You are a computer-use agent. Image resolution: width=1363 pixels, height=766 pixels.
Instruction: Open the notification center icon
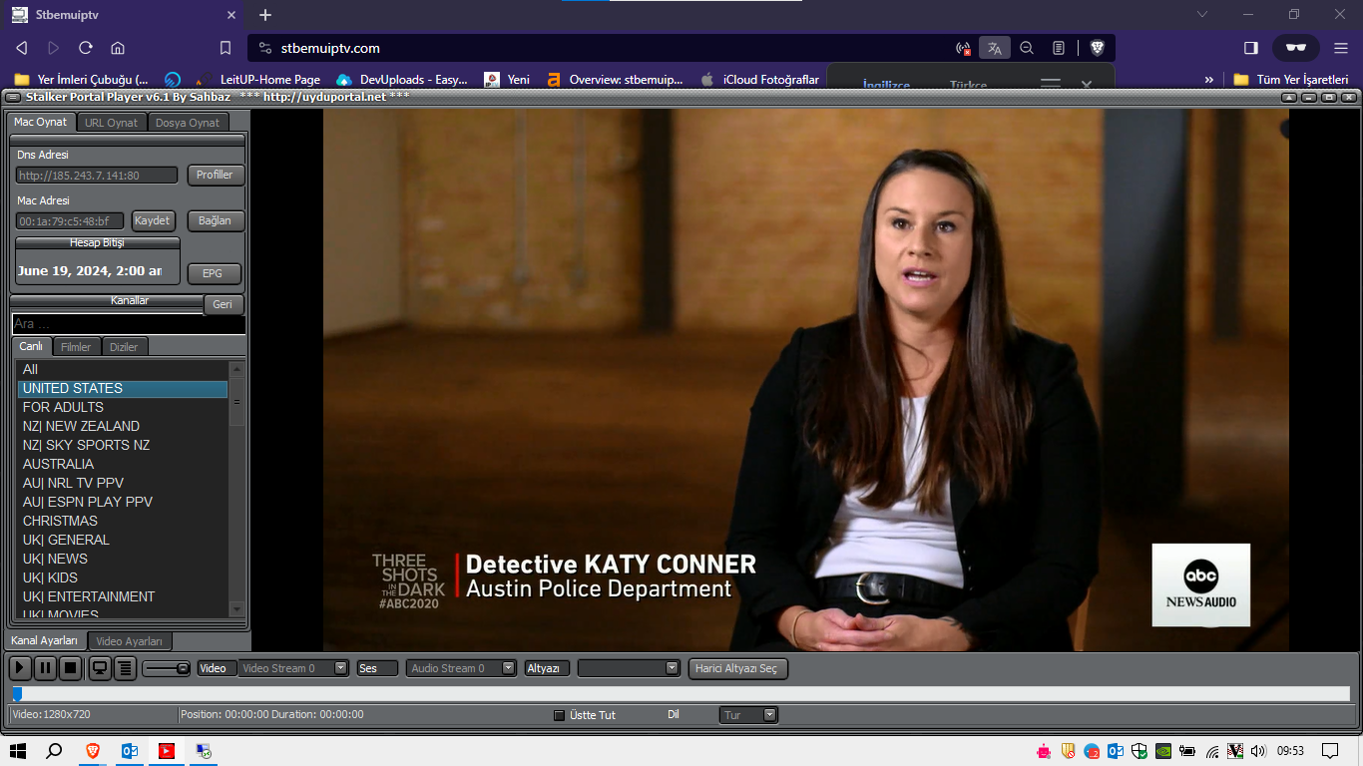(x=1329, y=751)
